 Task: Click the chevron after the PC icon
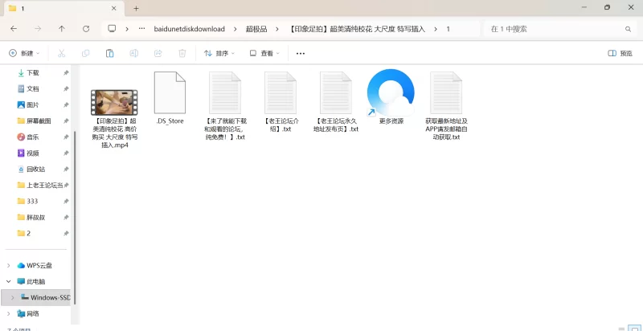(x=127, y=29)
